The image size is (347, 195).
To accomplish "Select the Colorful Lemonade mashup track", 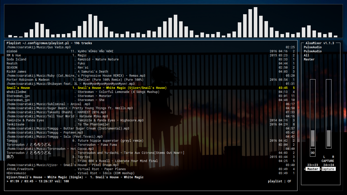I will click(118, 92).
